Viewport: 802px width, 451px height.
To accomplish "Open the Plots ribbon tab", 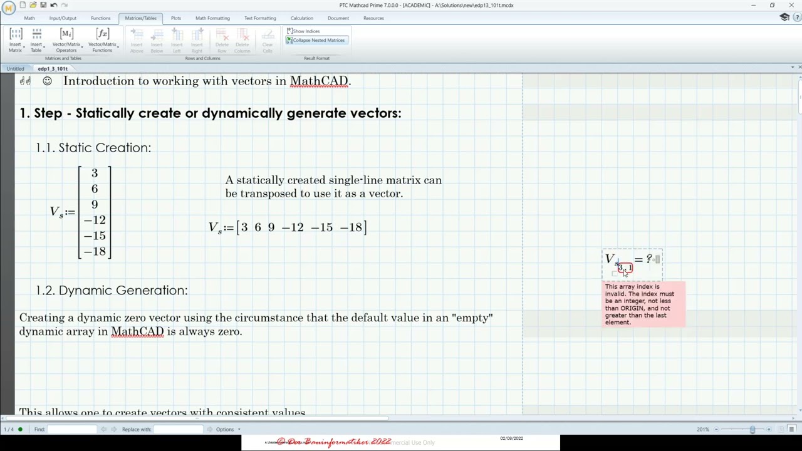I will (x=176, y=18).
